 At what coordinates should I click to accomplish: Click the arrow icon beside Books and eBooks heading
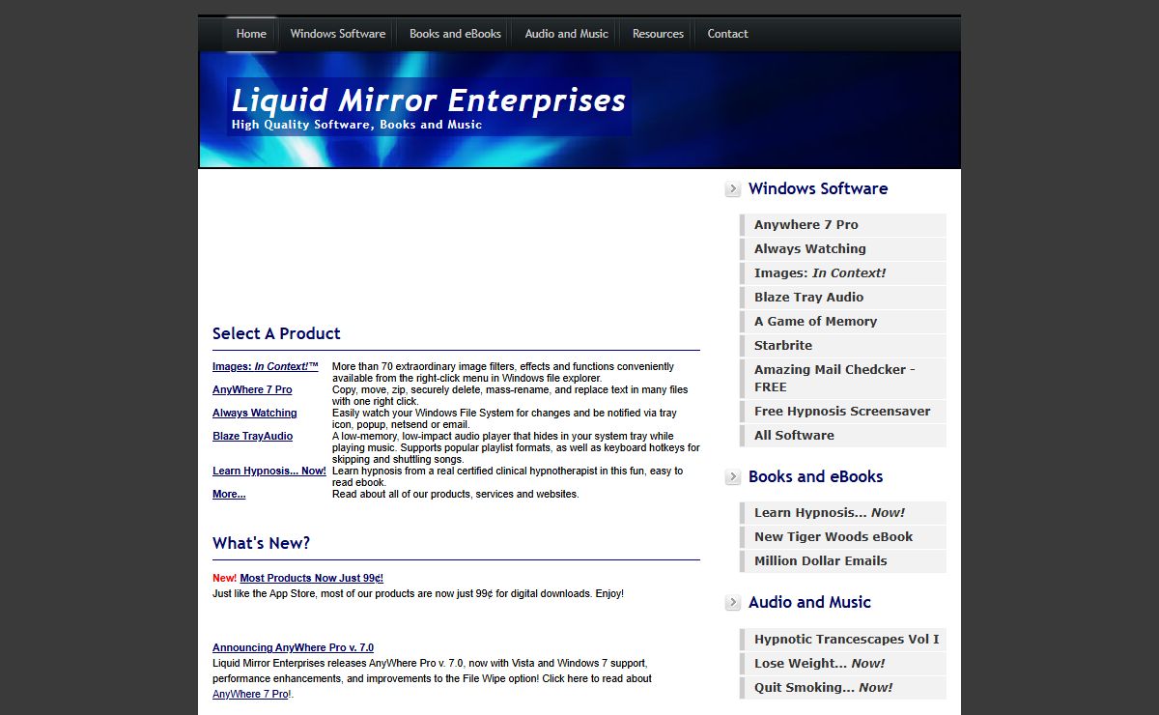(733, 477)
